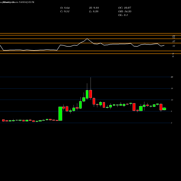Select the 'C: 9.51' close value
Viewport: 181px width, 181px height.
coord(65,12)
